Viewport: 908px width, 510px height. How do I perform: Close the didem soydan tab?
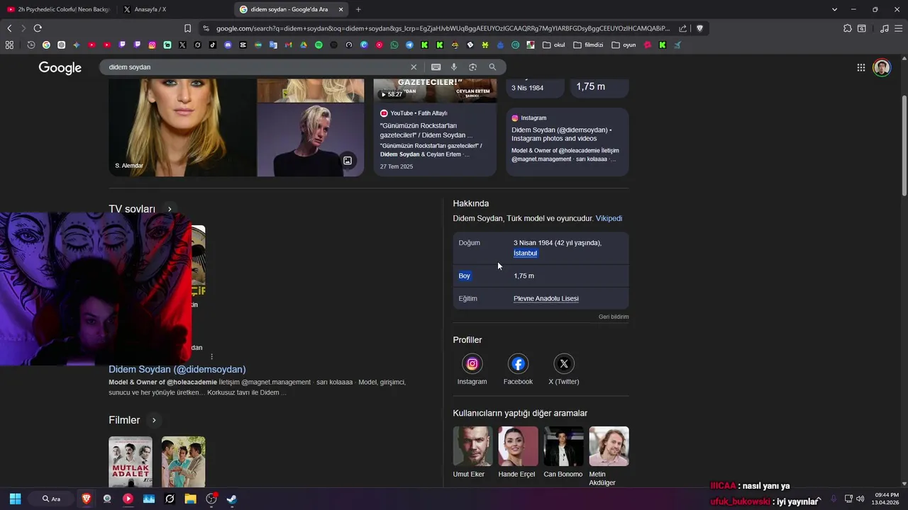(340, 9)
